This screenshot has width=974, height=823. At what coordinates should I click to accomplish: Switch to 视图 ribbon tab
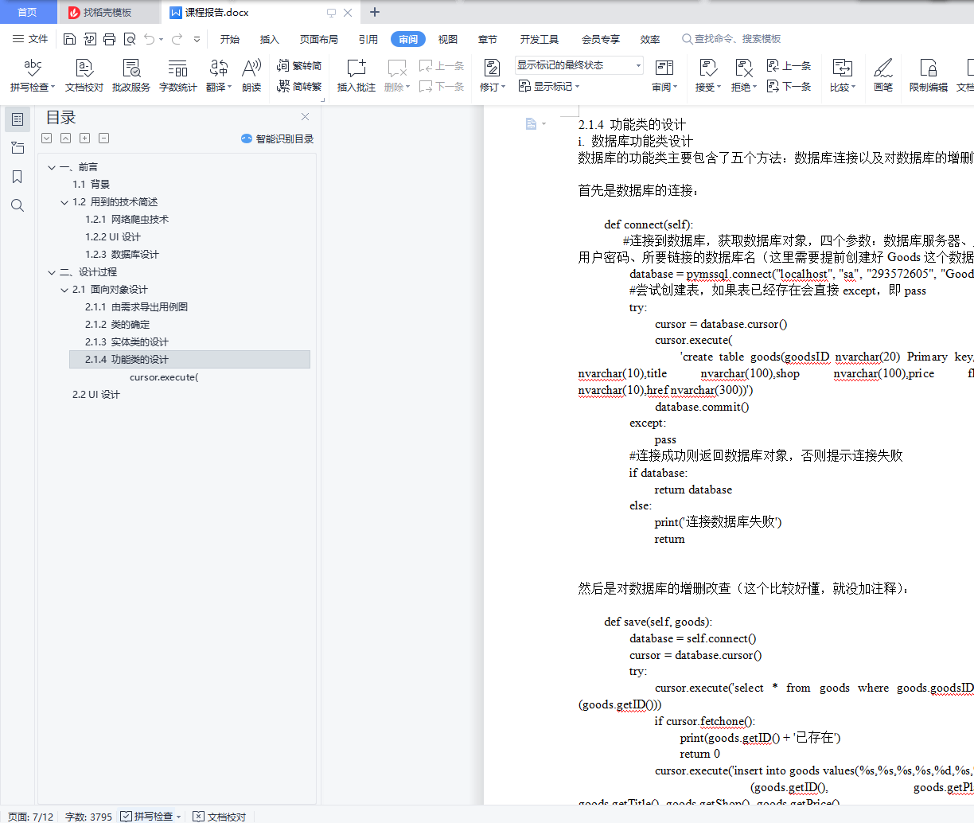tap(448, 39)
